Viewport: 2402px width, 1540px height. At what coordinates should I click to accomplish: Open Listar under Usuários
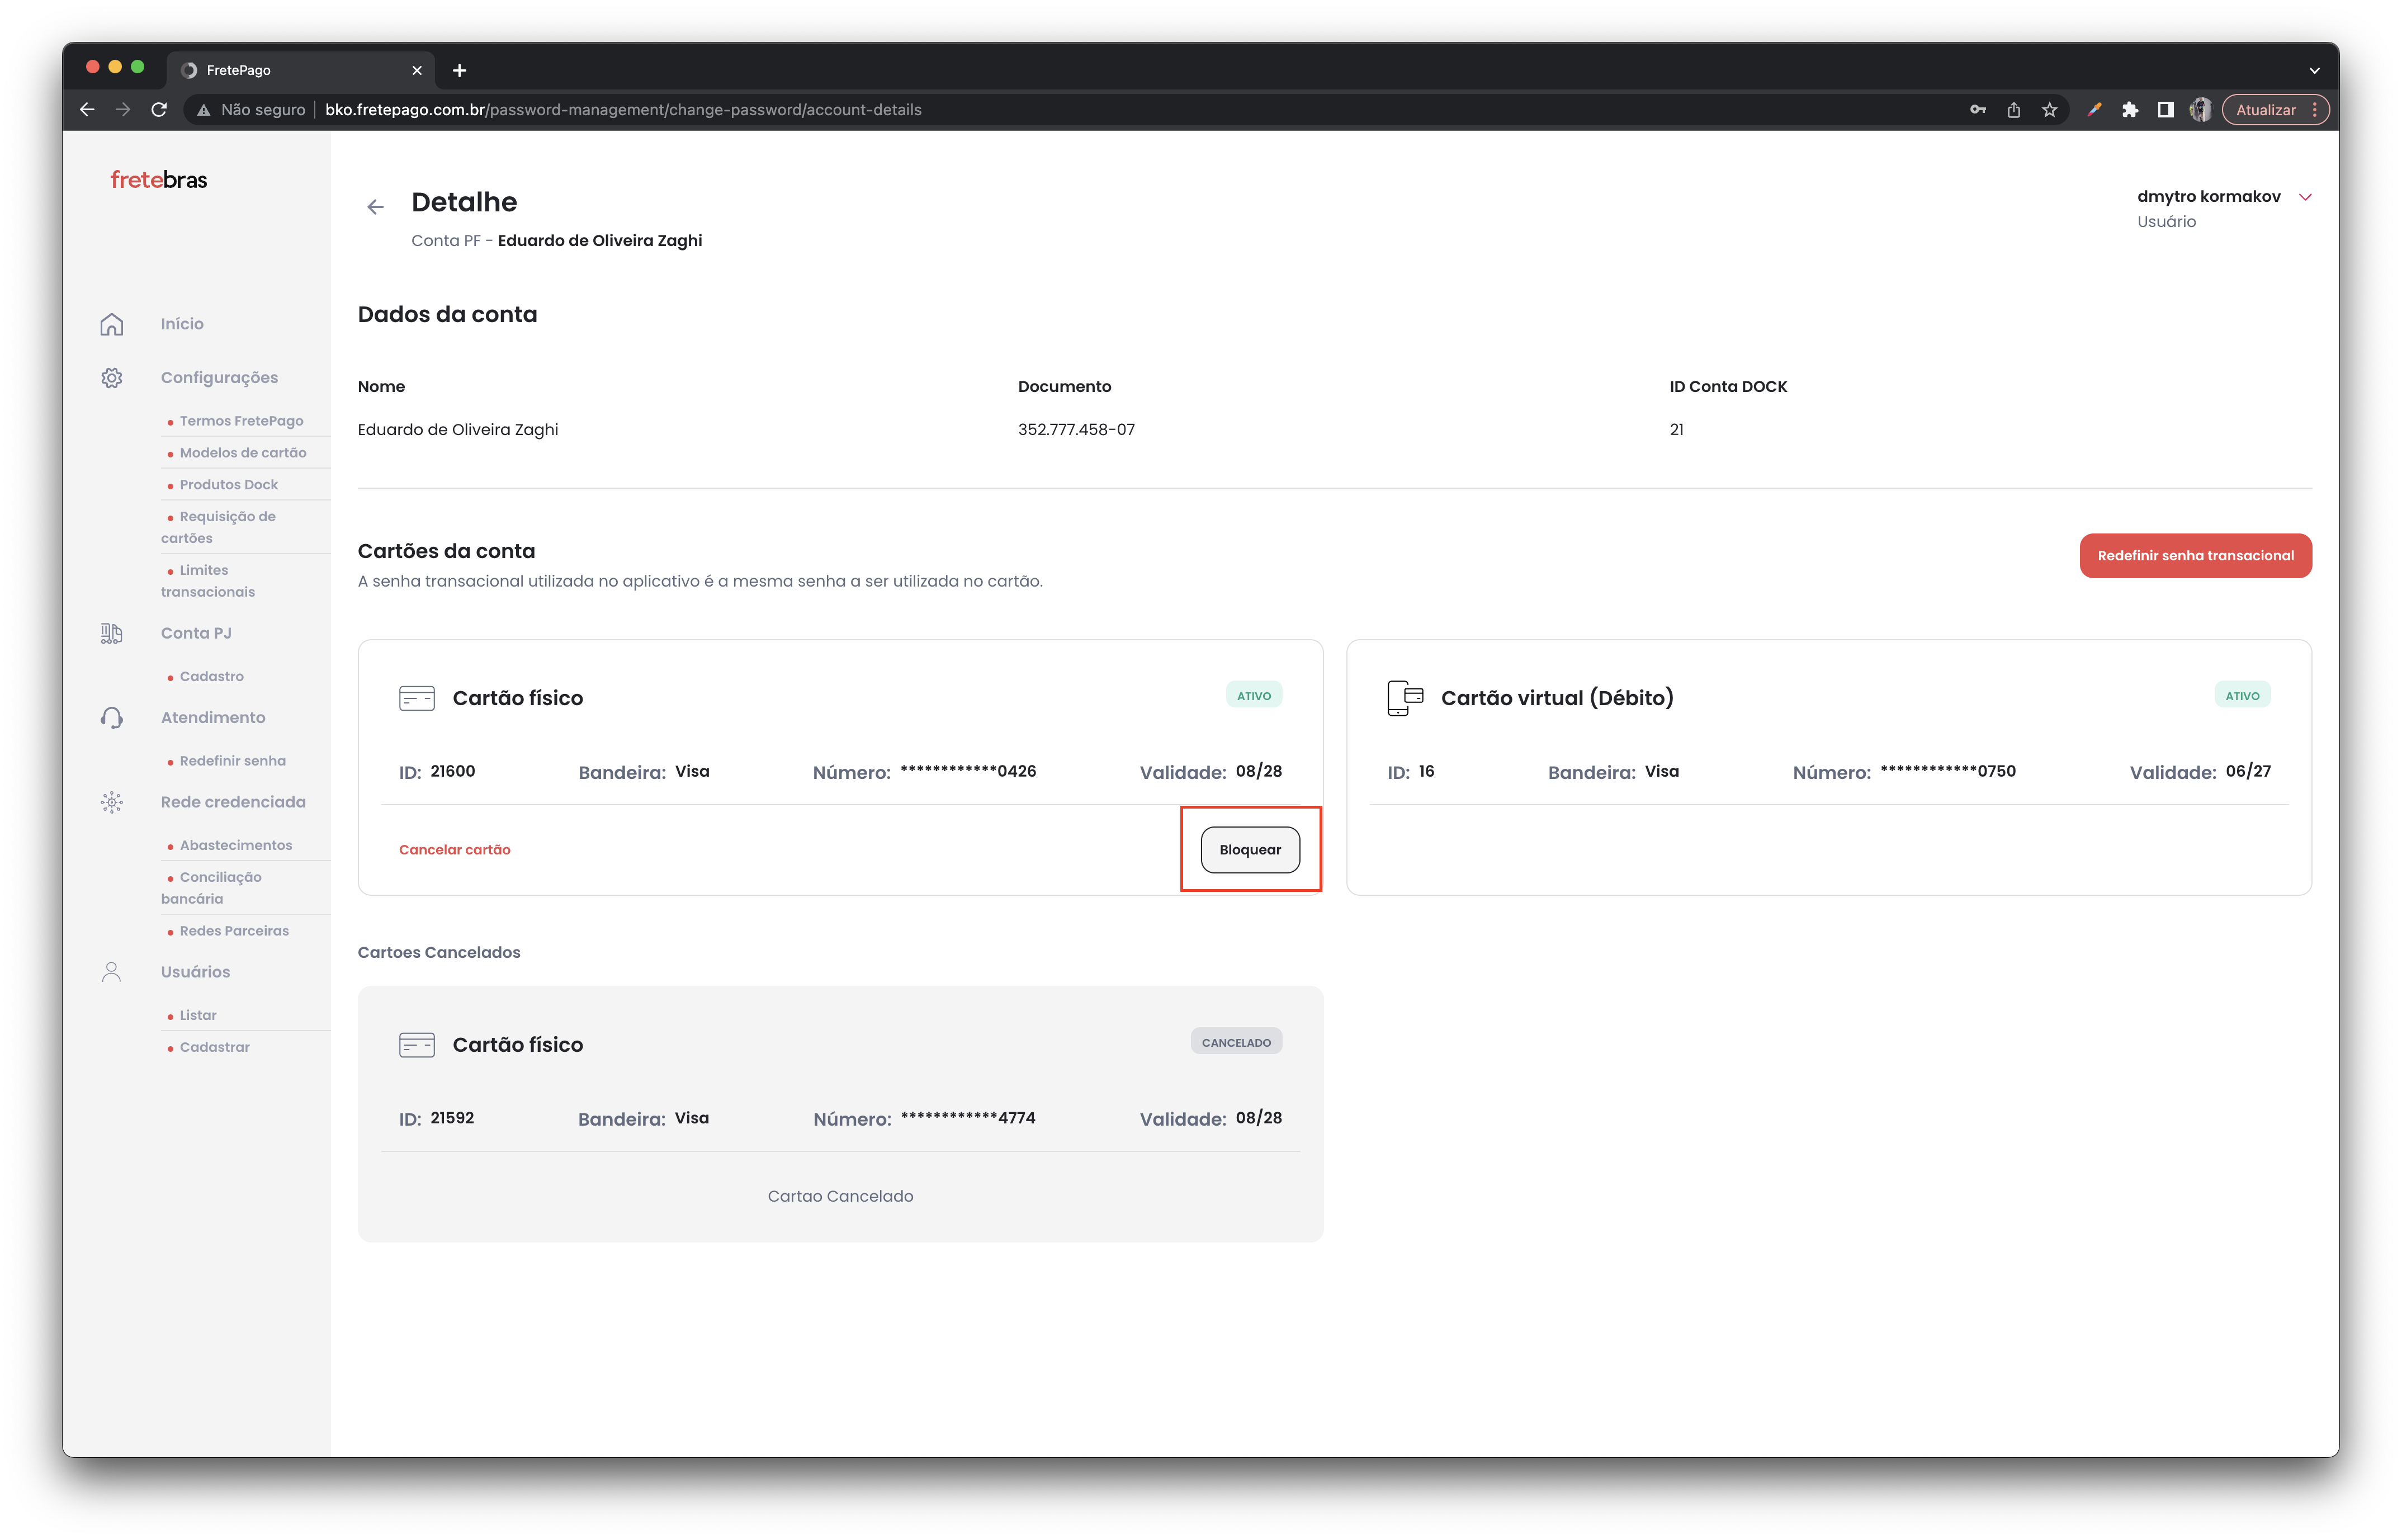(x=198, y=1016)
